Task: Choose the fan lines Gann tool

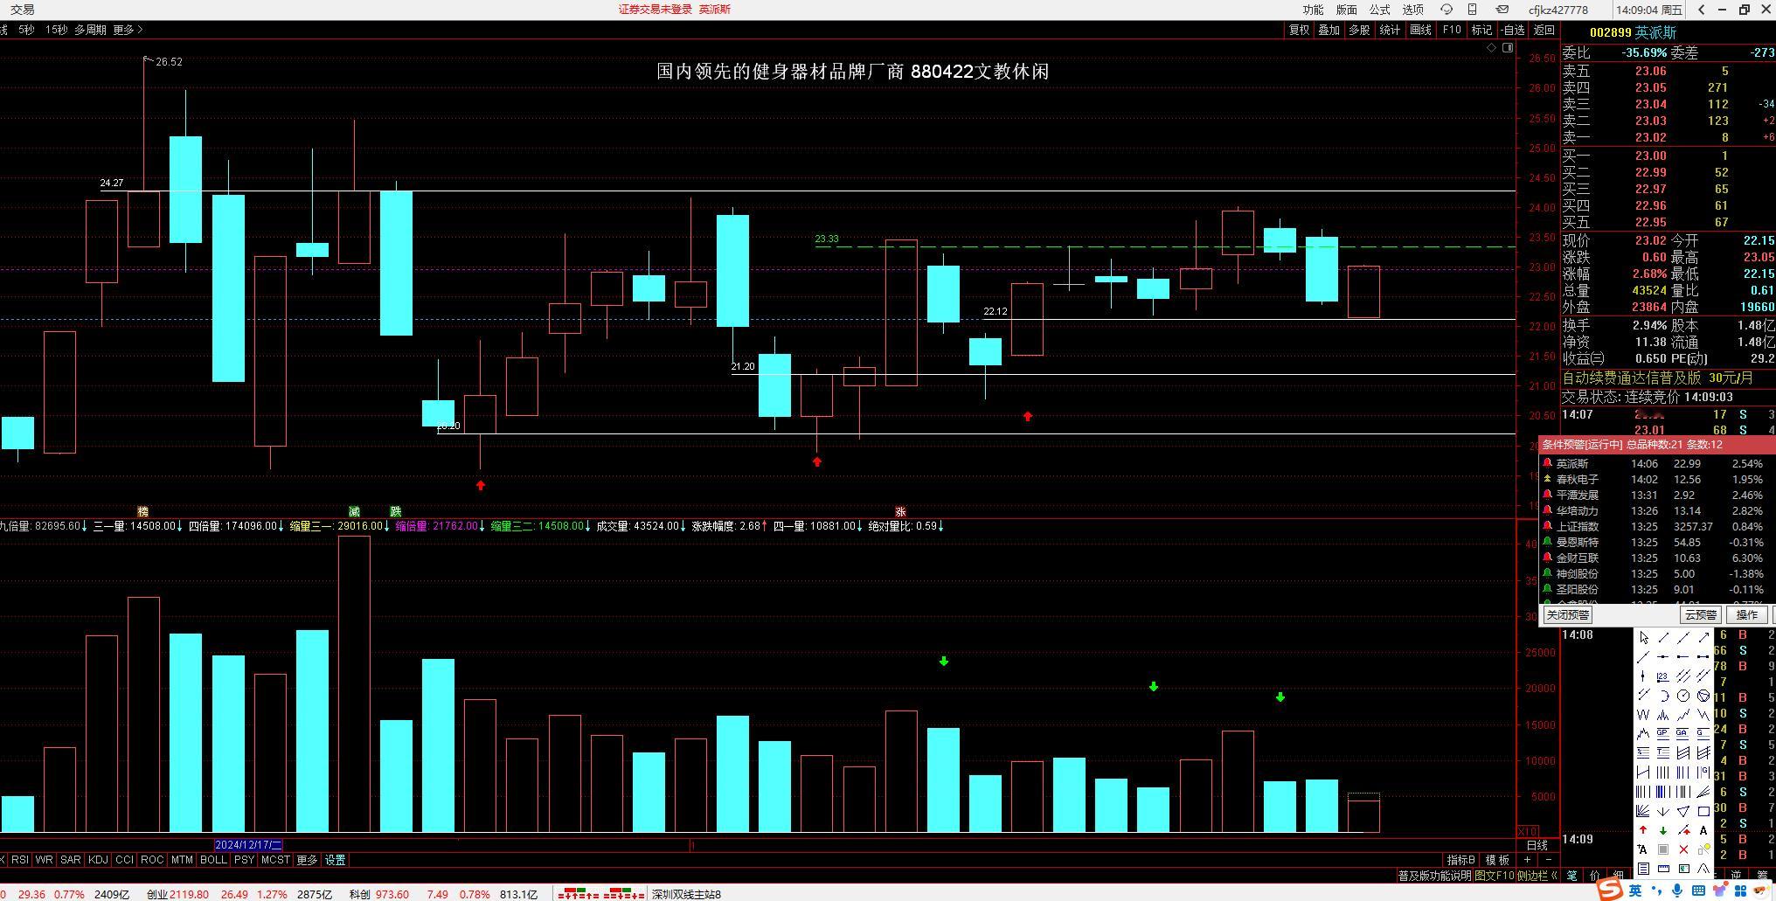Action: tap(1643, 811)
